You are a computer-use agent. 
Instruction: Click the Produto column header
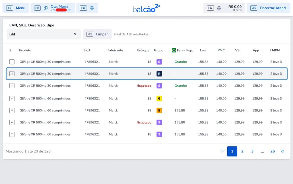pos(25,50)
